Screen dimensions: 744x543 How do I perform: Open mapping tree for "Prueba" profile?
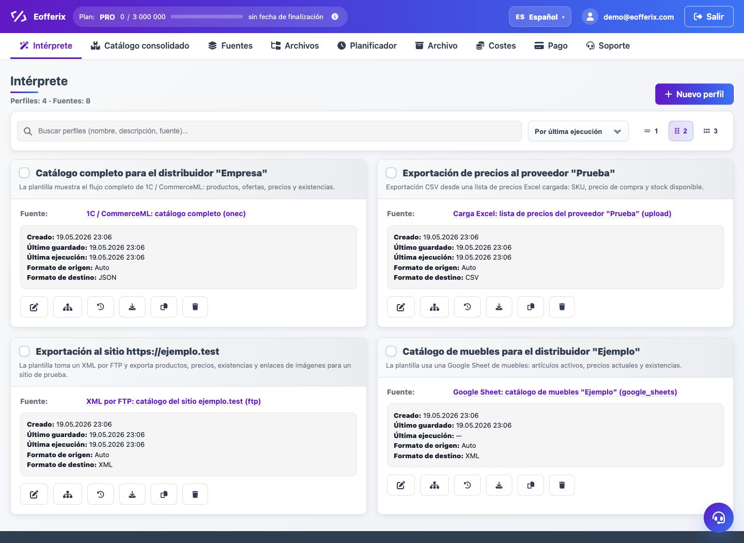tap(435, 307)
